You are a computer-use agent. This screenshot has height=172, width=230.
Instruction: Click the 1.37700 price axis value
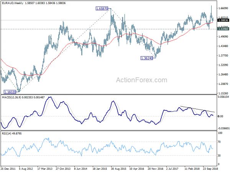pyautogui.click(x=223, y=55)
